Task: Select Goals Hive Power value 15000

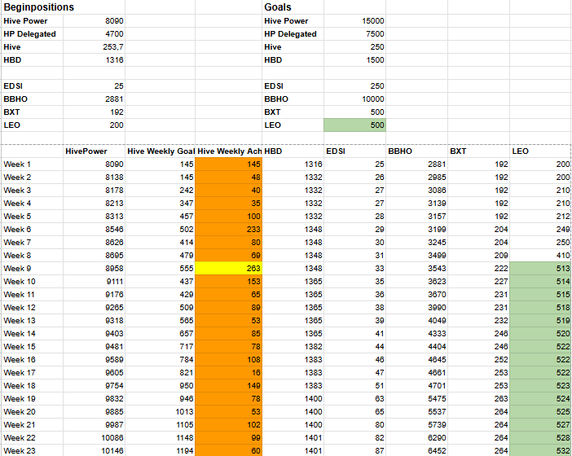Action: pos(354,21)
